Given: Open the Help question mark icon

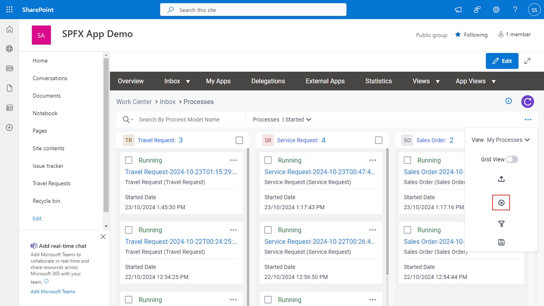Looking at the screenshot, I should point(515,9).
